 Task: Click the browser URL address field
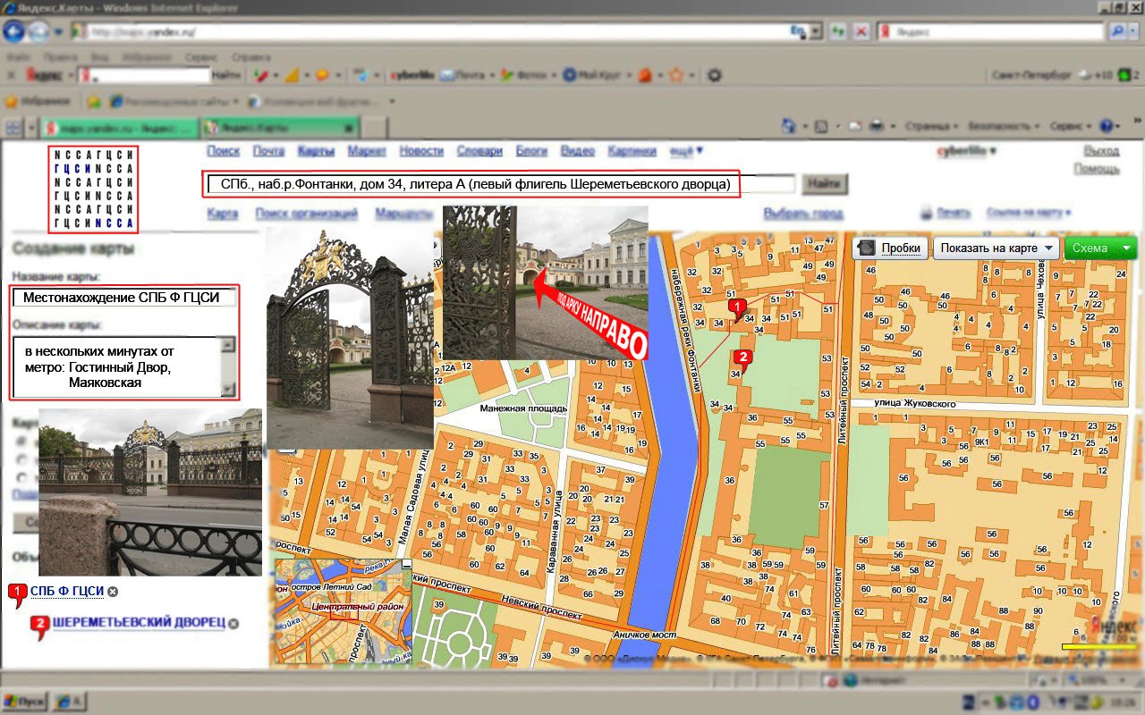(x=438, y=31)
